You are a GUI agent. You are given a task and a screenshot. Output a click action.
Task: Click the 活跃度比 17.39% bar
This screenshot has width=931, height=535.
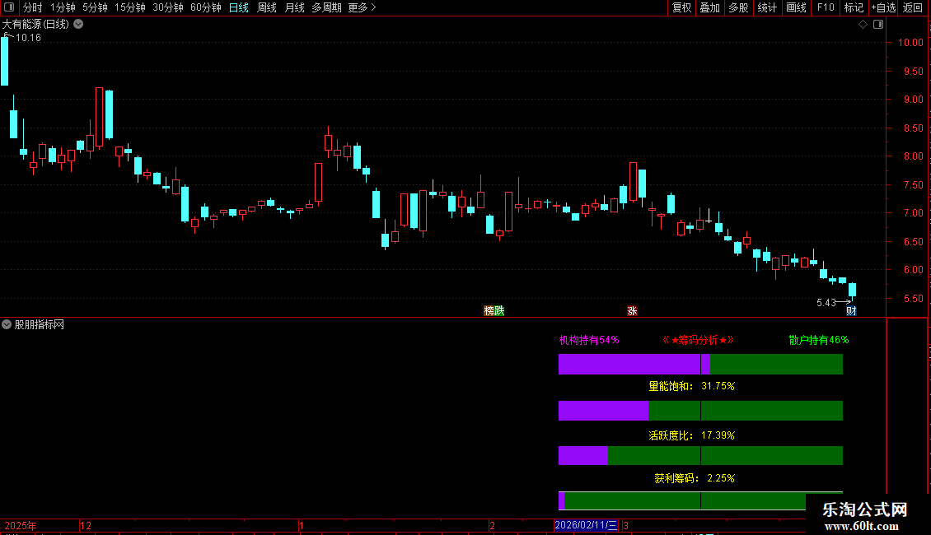pyautogui.click(x=700, y=455)
